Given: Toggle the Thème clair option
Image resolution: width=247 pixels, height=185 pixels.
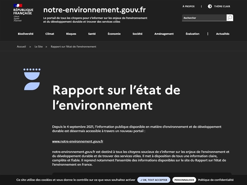Looking at the screenshot, I should click(219, 7).
